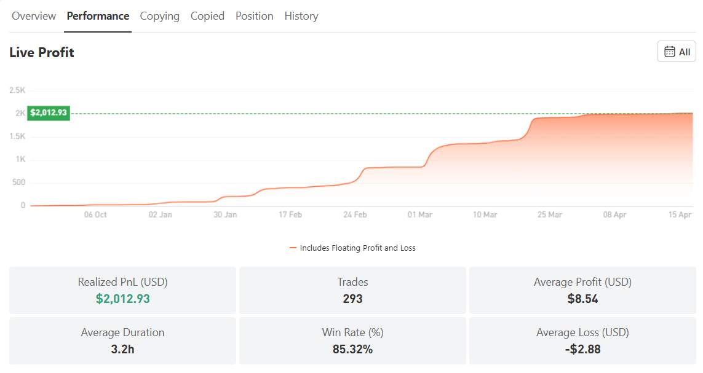The image size is (703, 373).
Task: View the Copied tab
Action: (207, 16)
